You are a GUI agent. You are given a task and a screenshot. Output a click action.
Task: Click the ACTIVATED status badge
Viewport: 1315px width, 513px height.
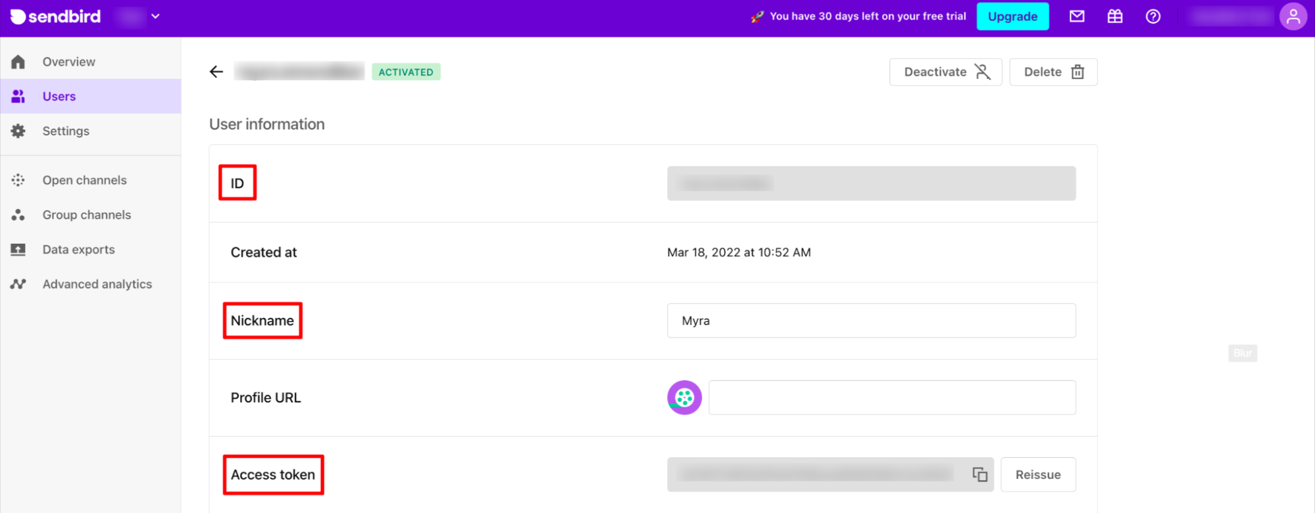click(x=406, y=72)
